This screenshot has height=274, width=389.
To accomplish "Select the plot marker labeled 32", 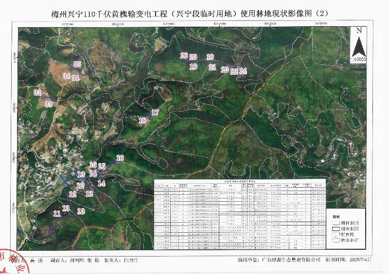I will (x=37, y=92).
